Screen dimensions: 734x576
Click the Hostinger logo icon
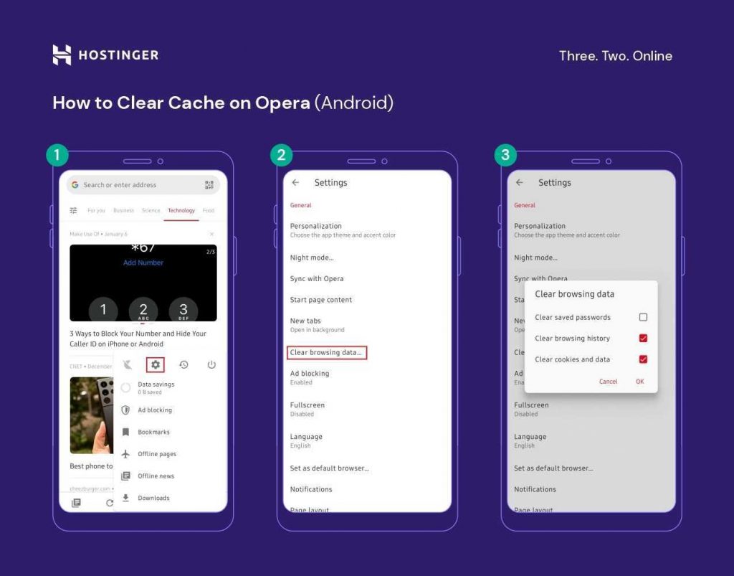click(x=62, y=55)
